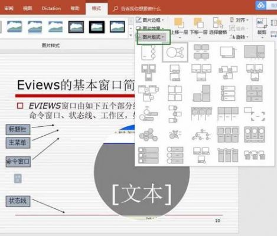Pick the two-by-two picture grid layout
The height and width of the screenshot is (236, 277).
(175, 93)
